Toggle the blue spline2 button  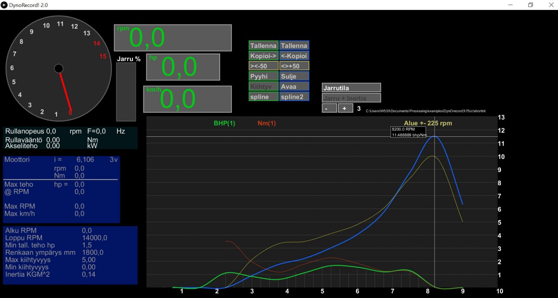point(294,97)
